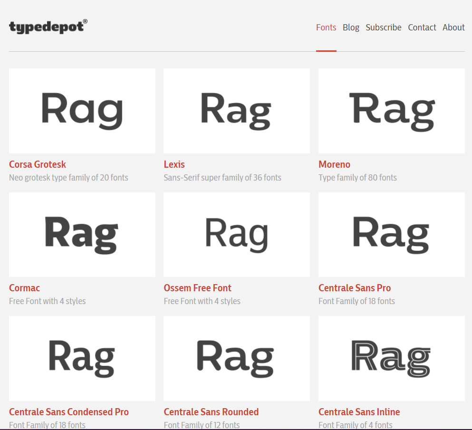Screen dimensions: 472x430
Task: Select text 'Neo grotesk type family of 20 fonts'
Action: pyautogui.click(x=68, y=178)
